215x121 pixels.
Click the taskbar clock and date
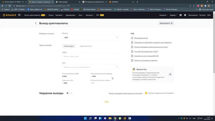click(207, 118)
